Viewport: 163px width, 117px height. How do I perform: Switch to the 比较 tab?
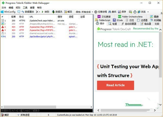(157, 24)
